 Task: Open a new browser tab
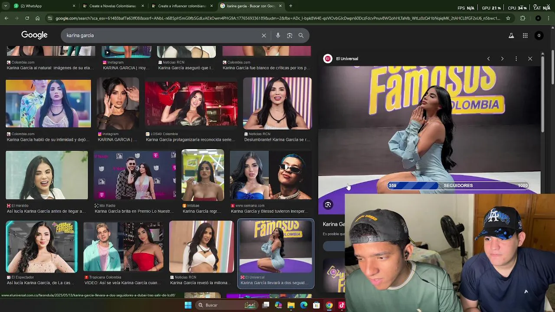291,6
